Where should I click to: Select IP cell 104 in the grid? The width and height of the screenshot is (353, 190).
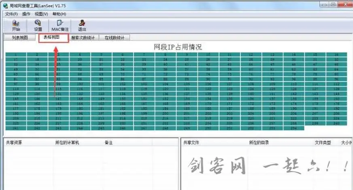(x=166, y=84)
